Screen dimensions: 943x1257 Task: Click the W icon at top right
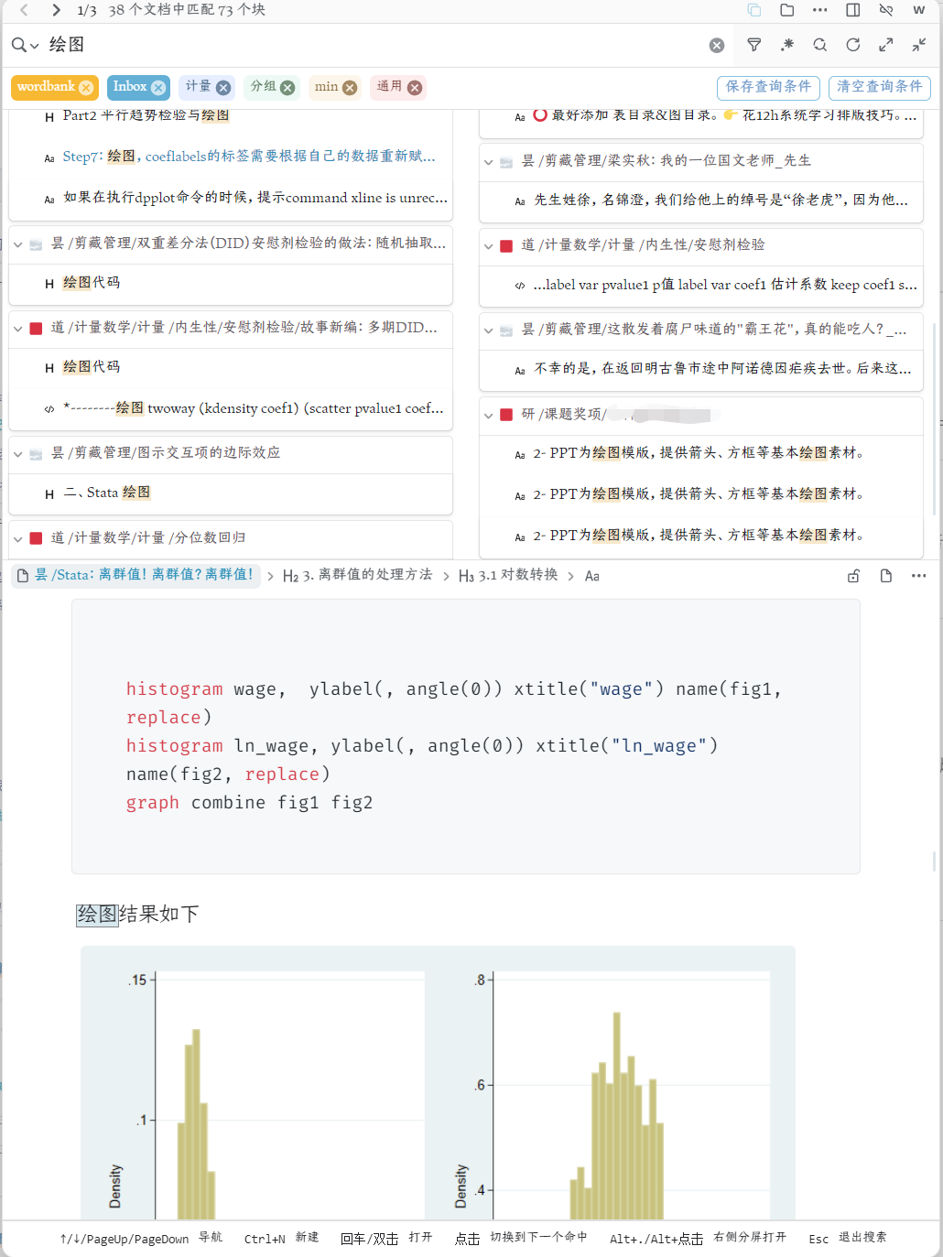click(918, 10)
